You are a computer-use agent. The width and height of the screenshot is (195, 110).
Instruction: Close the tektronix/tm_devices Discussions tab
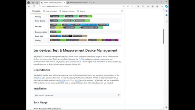pos(90,2)
